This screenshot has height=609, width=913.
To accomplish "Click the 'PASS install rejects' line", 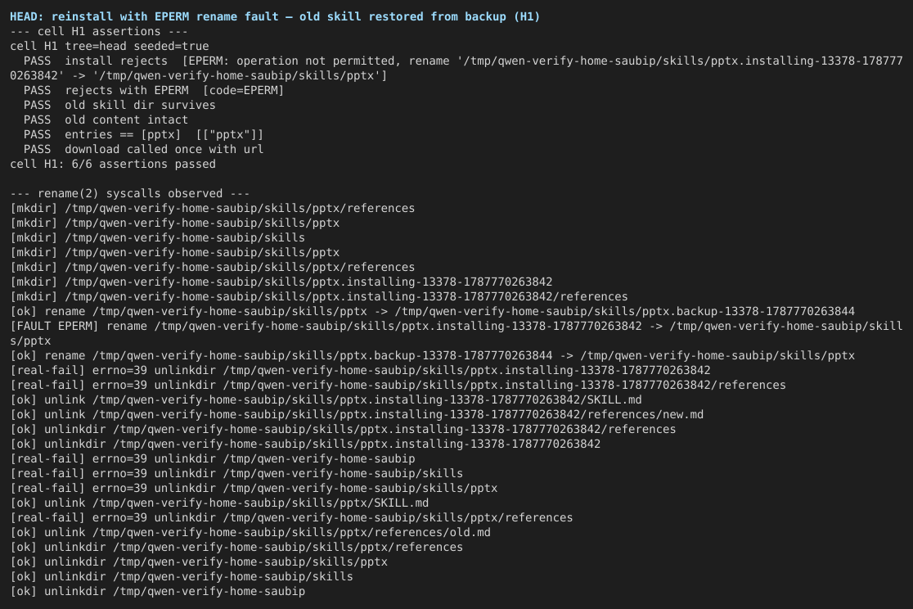I will 456,68.
